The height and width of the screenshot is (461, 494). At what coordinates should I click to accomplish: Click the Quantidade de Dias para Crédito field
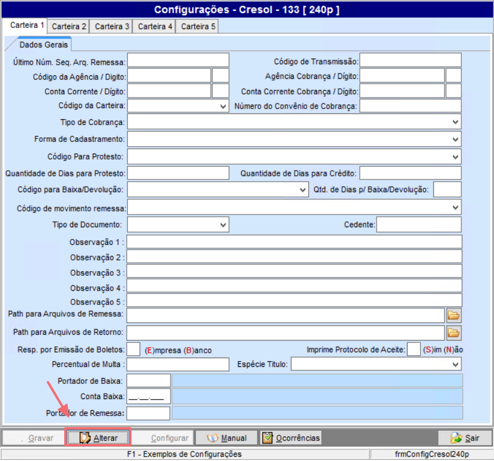(x=410, y=173)
